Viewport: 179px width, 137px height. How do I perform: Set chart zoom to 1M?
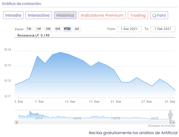point(38,29)
